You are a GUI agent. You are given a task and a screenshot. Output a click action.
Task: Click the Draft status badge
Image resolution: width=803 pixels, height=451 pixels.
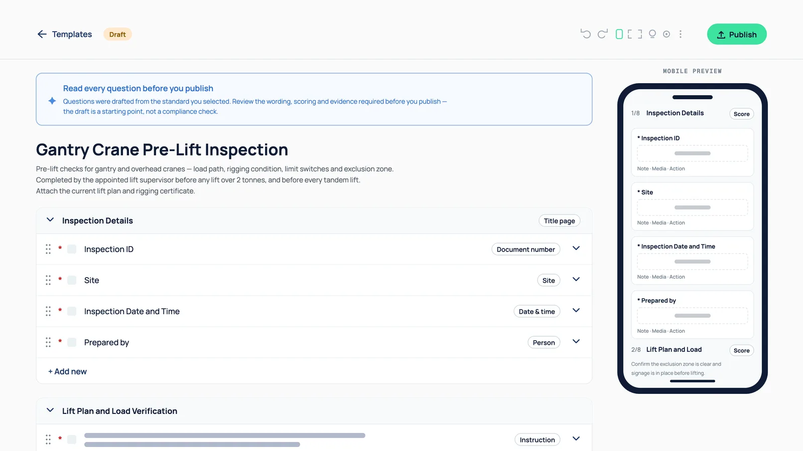pos(117,34)
